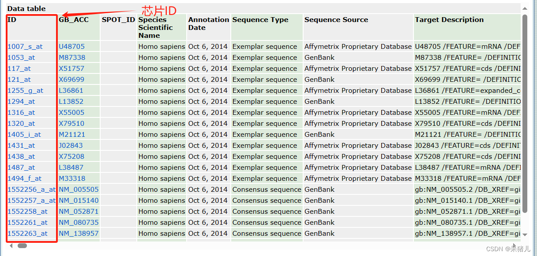The height and width of the screenshot is (256, 537).
Task: Select probe ID 1255_g_at
Action: 25,91
